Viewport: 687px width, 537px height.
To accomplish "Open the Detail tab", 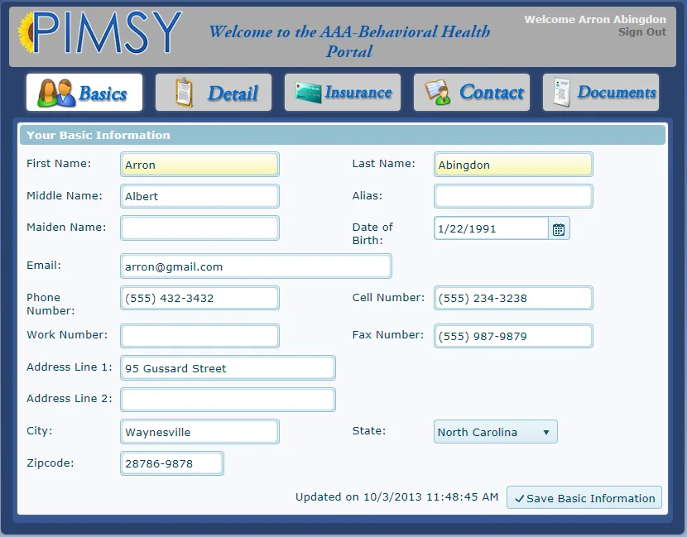I will coord(214,92).
